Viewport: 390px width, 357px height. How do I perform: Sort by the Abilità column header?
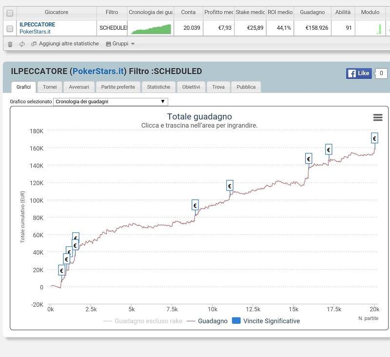pos(343,12)
